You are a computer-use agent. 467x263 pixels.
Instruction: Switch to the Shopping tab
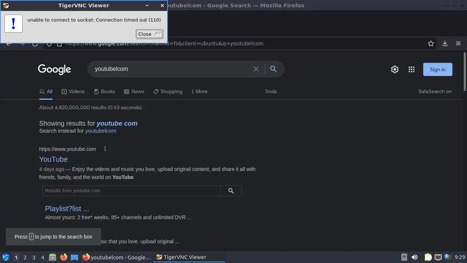168,92
